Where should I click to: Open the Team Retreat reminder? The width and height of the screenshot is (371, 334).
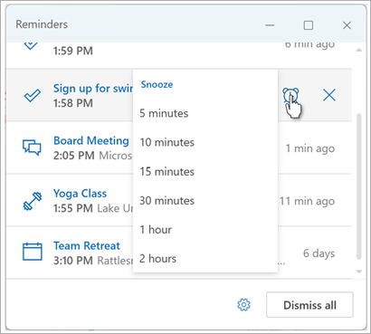(87, 245)
